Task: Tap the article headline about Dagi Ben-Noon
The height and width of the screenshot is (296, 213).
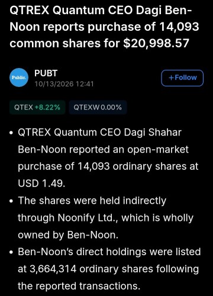Action: (104, 27)
